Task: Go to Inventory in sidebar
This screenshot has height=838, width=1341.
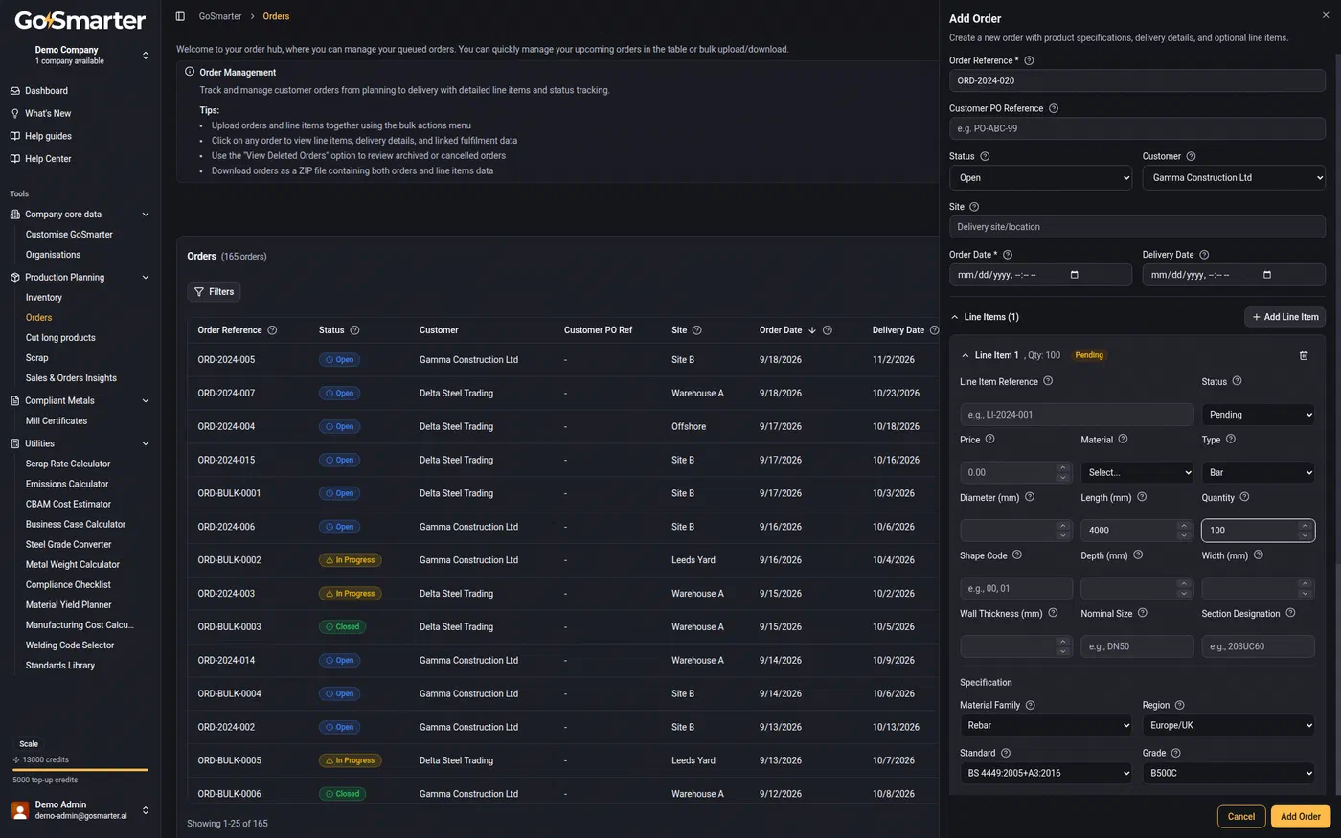Action: pos(44,298)
